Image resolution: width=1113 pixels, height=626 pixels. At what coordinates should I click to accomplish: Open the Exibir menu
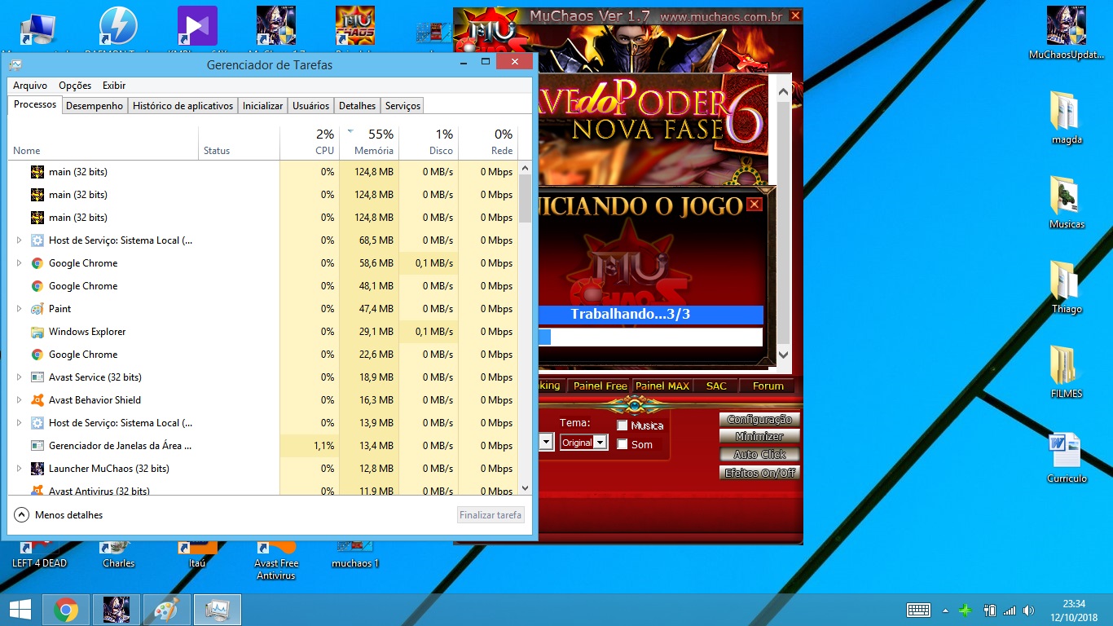pyautogui.click(x=114, y=86)
